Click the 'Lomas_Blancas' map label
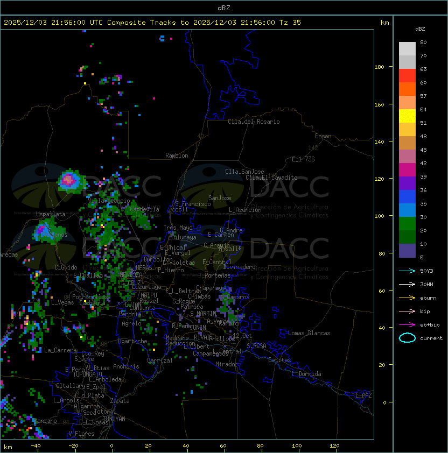Screen dimensions: 448x453 tap(309, 333)
